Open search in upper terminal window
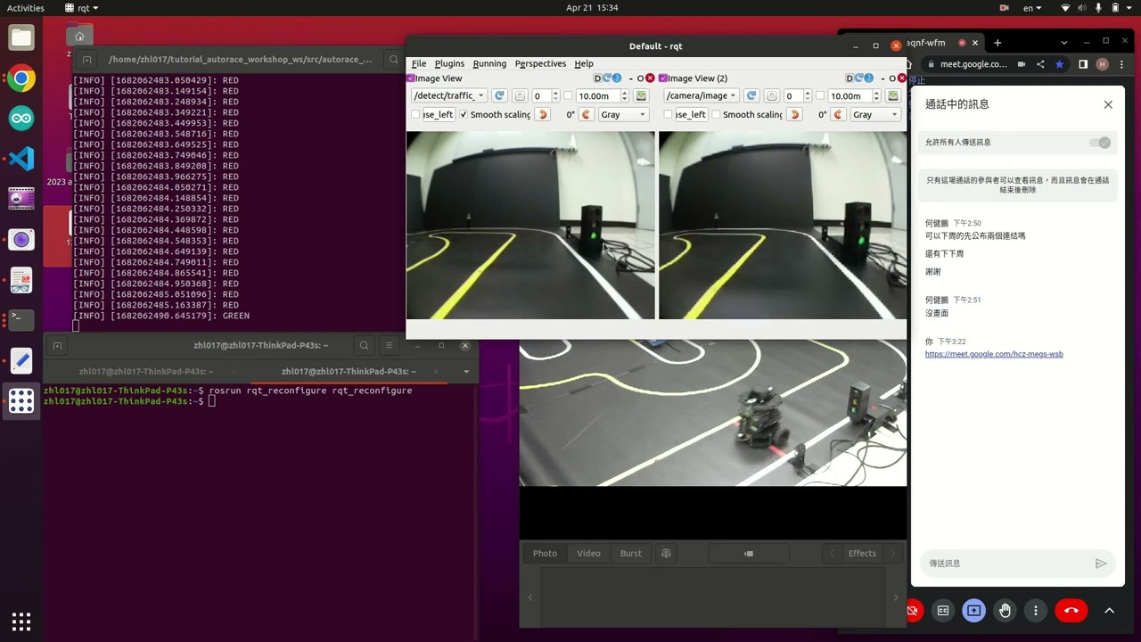The height and width of the screenshot is (642, 1141). click(x=393, y=60)
